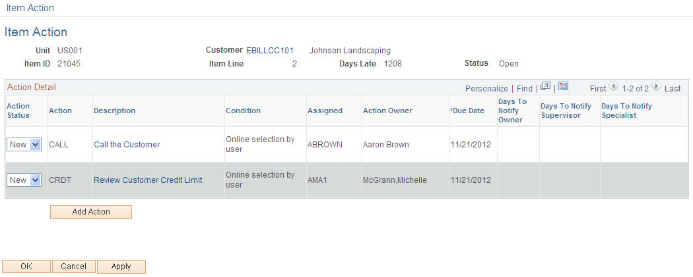
Task: Open customer EBILLCC101 link
Action: point(270,51)
